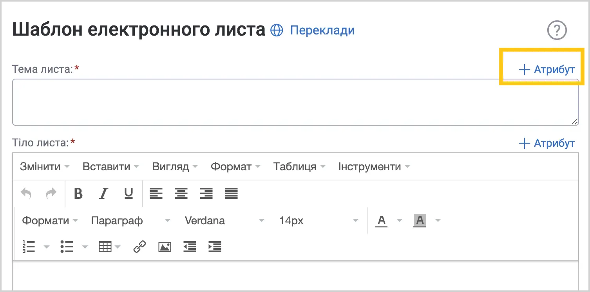Toggle bold formatting
The height and width of the screenshot is (292, 590).
point(78,193)
